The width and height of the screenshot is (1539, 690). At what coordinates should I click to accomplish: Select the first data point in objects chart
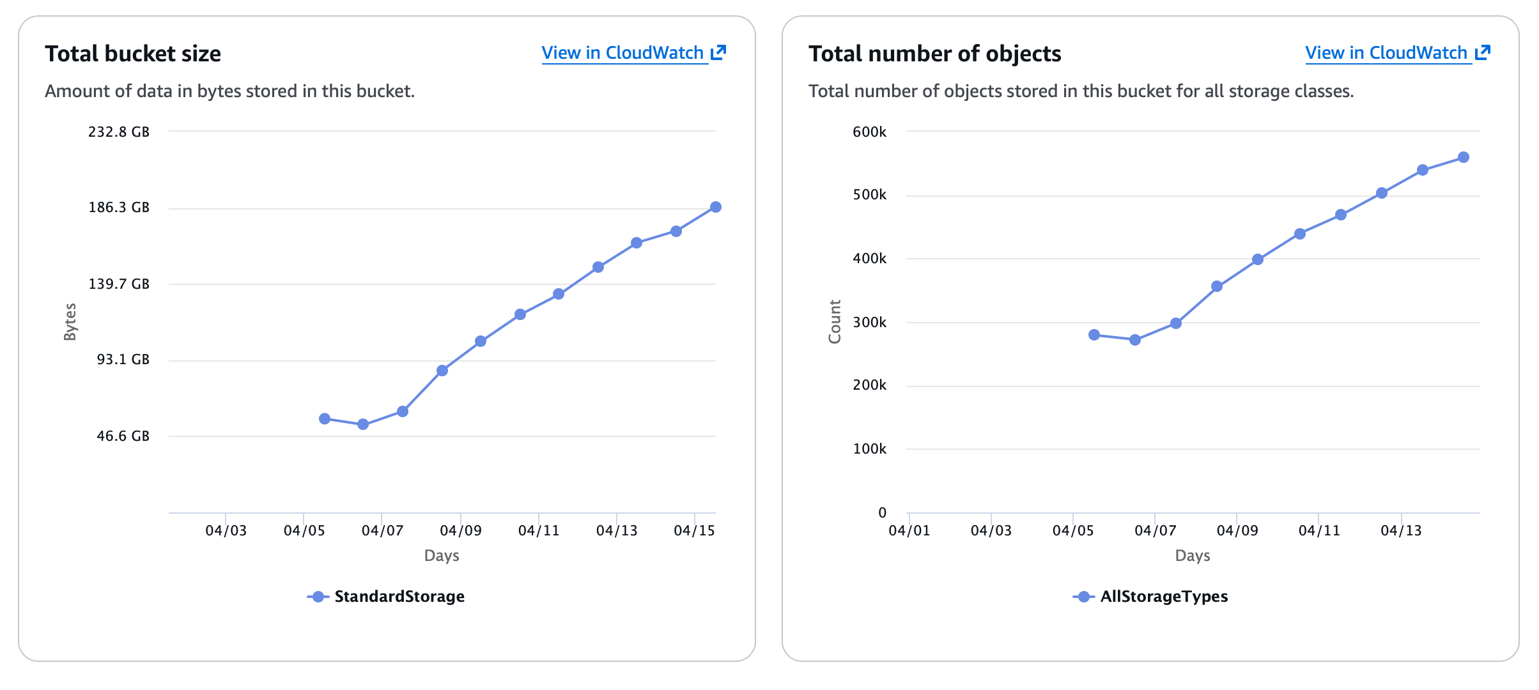point(1094,335)
